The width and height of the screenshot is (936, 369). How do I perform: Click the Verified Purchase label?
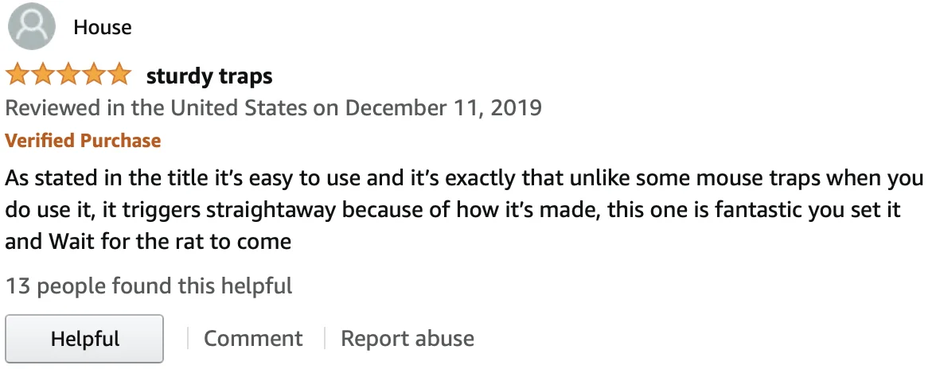(x=83, y=141)
